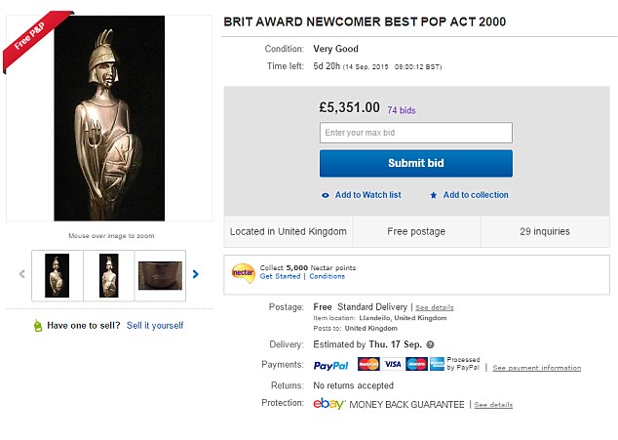Open Nectar Get Started link
The width and height of the screenshot is (618, 440).
(x=280, y=276)
